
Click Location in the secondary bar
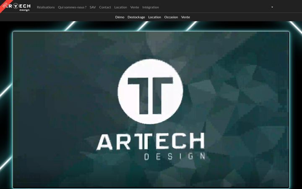[155, 17]
